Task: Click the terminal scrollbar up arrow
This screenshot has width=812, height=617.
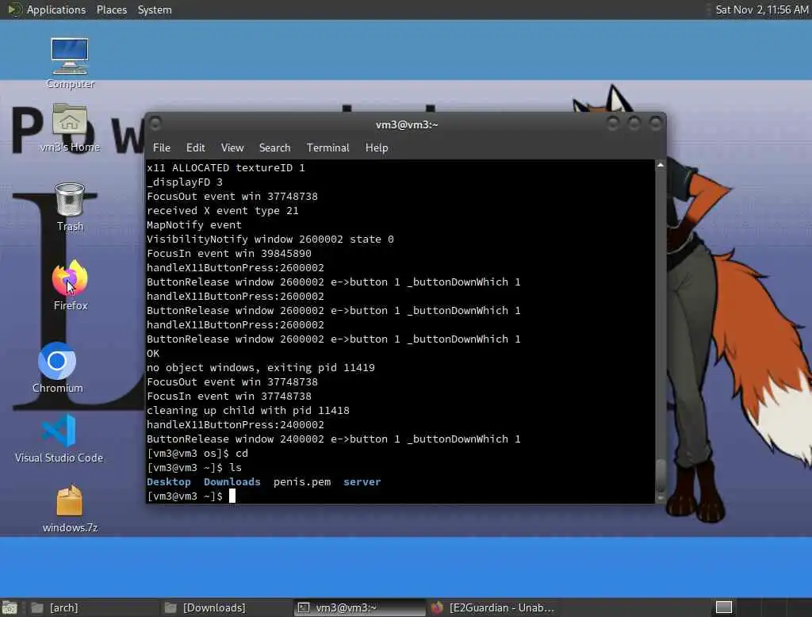Action: pyautogui.click(x=661, y=165)
